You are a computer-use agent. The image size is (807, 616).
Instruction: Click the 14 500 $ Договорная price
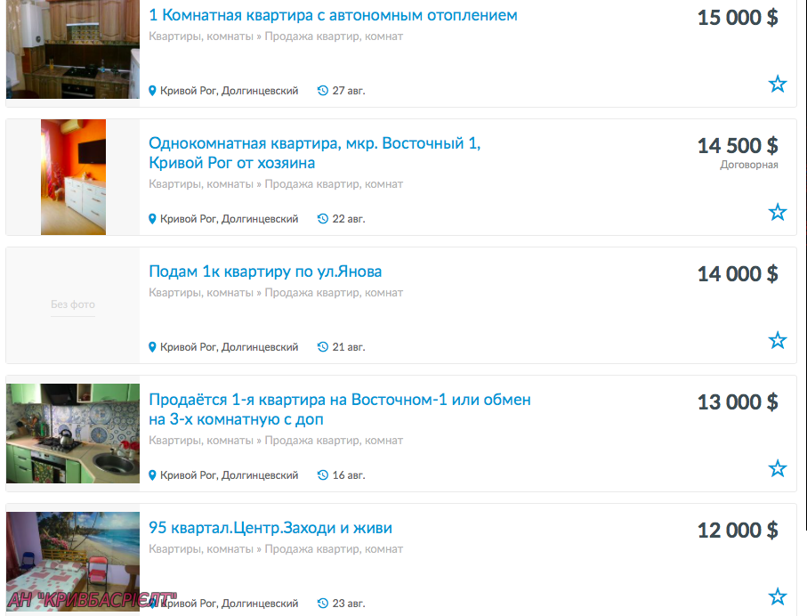(738, 153)
